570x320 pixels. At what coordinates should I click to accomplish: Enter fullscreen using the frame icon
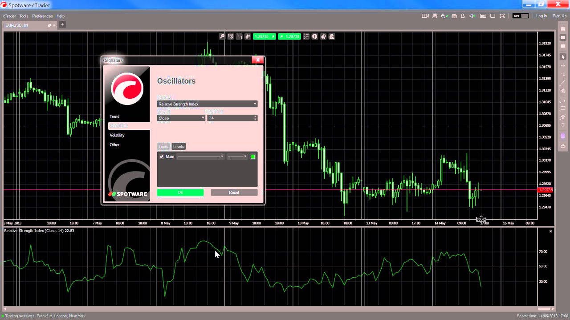pos(502,16)
